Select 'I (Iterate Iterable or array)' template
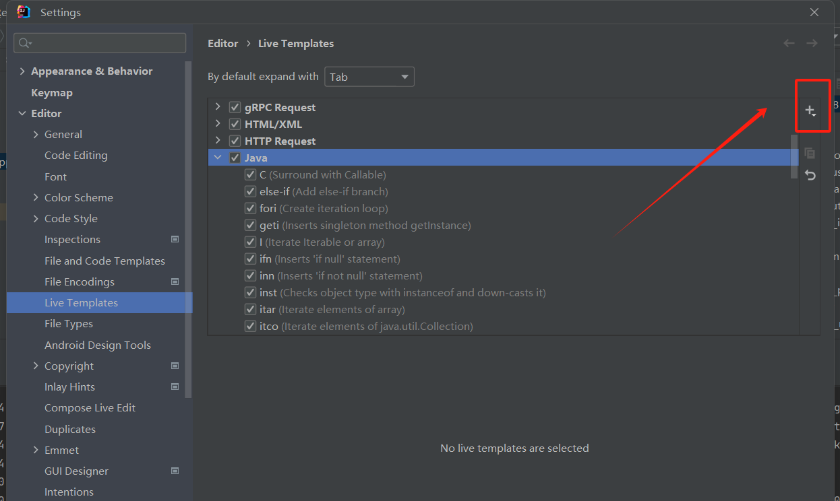840x501 pixels. [322, 242]
